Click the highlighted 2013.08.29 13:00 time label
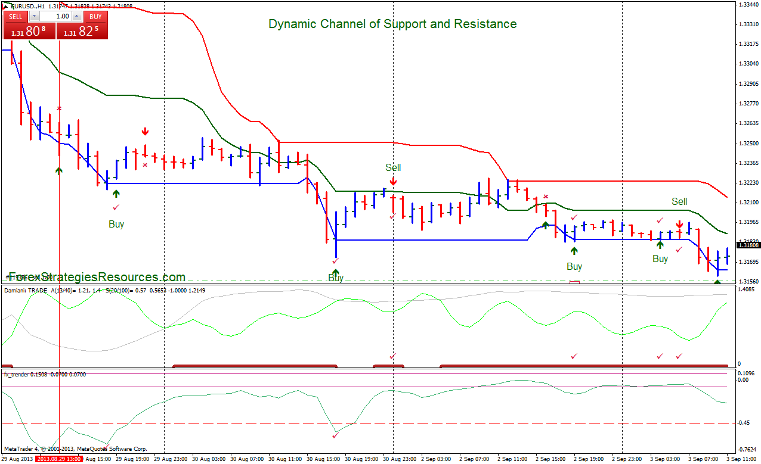Screen dimensions: 761x464 click(58, 459)
